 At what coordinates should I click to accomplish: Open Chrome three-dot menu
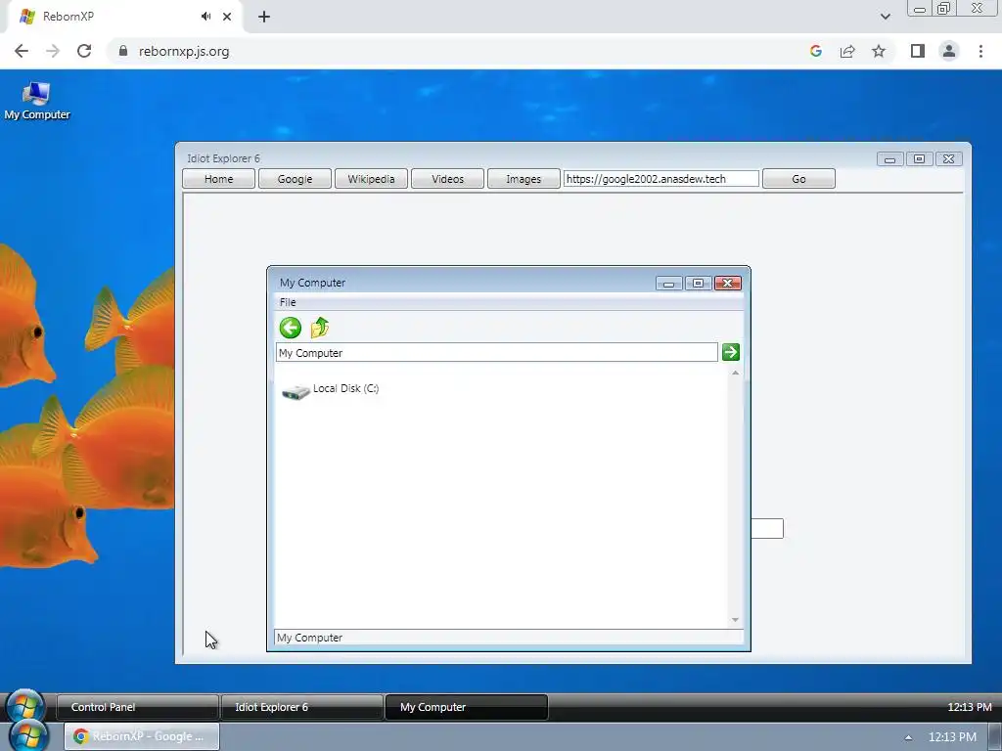tap(980, 51)
